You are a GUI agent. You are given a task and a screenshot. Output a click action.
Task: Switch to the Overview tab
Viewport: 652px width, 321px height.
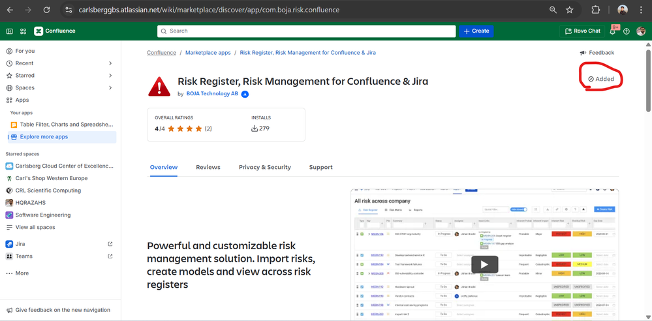(164, 167)
